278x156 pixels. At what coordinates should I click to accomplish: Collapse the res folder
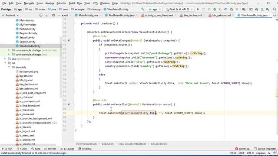pos(5,63)
